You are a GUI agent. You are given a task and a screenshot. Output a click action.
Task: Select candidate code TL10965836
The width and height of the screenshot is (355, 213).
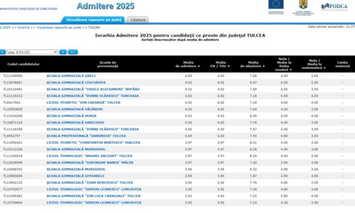click(x=12, y=176)
